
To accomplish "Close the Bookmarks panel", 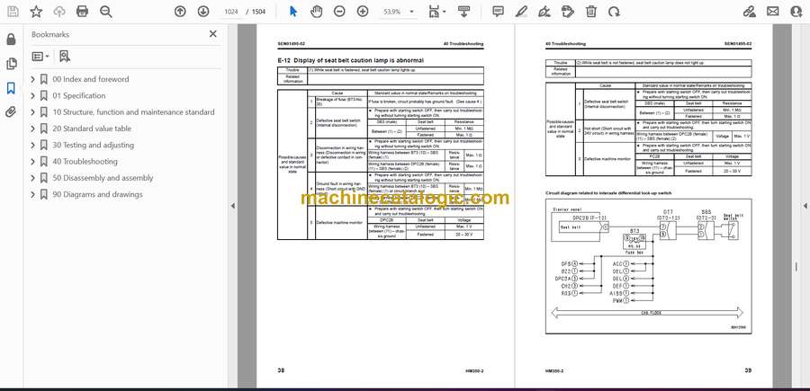I will click(x=212, y=34).
